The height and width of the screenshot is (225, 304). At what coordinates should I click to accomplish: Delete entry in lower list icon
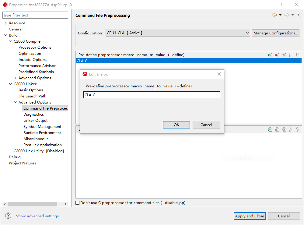(277, 129)
